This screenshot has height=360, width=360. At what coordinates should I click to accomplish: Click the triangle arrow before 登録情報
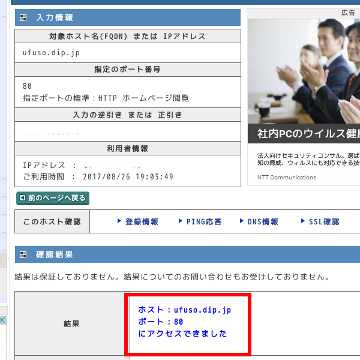coord(119,221)
